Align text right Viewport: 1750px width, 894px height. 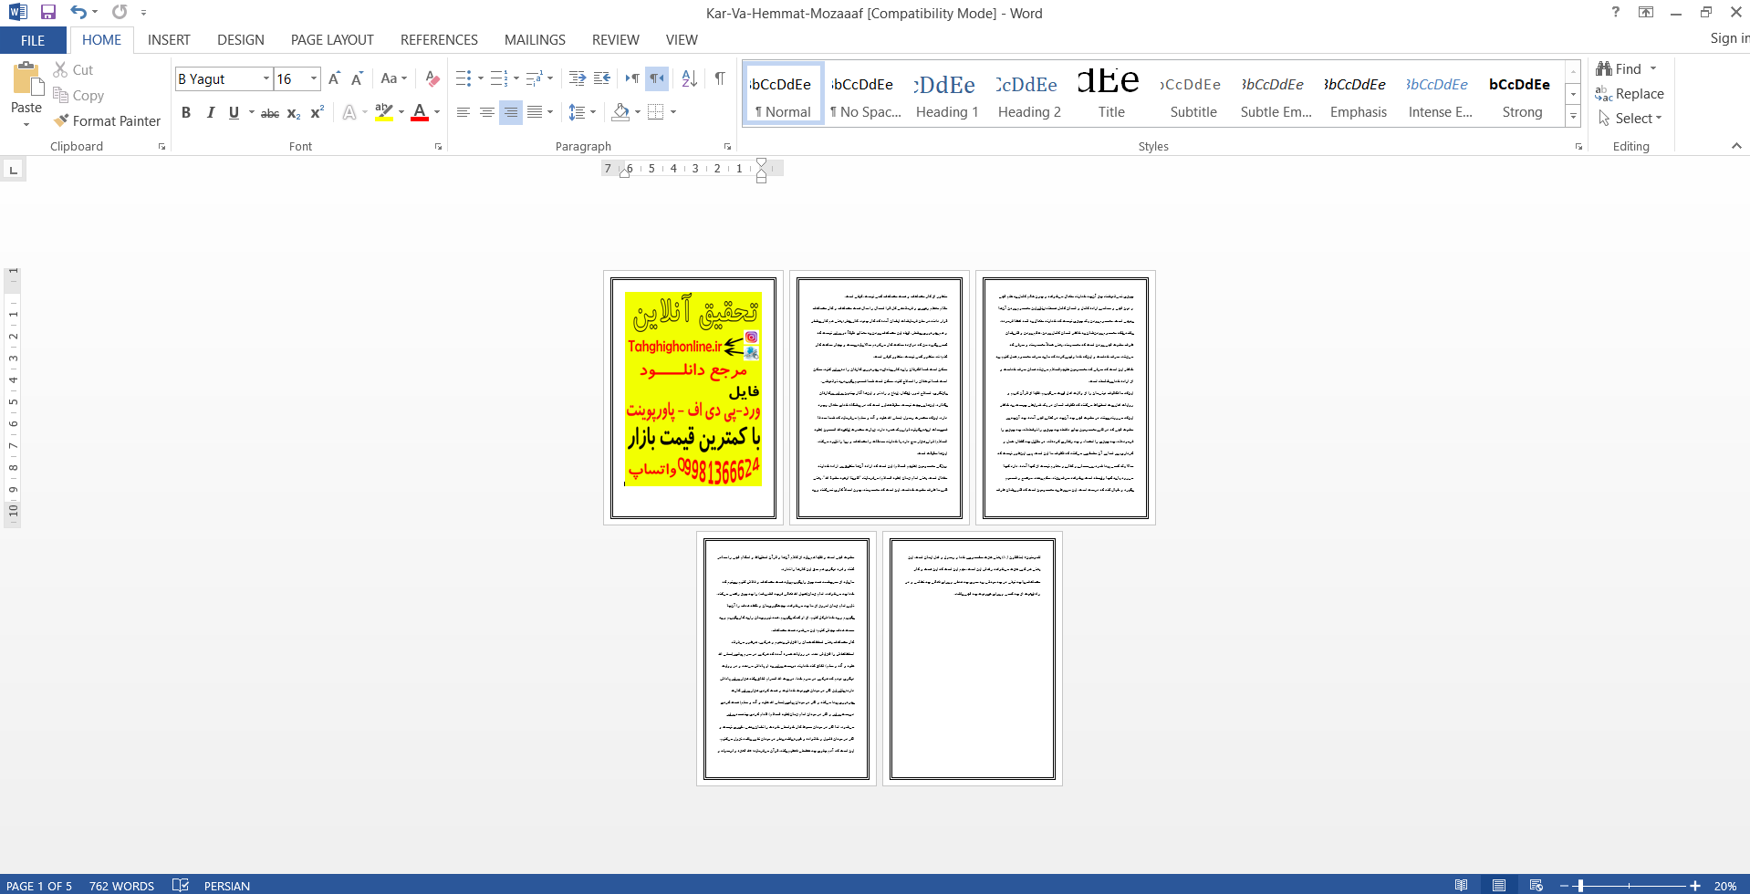(x=511, y=112)
